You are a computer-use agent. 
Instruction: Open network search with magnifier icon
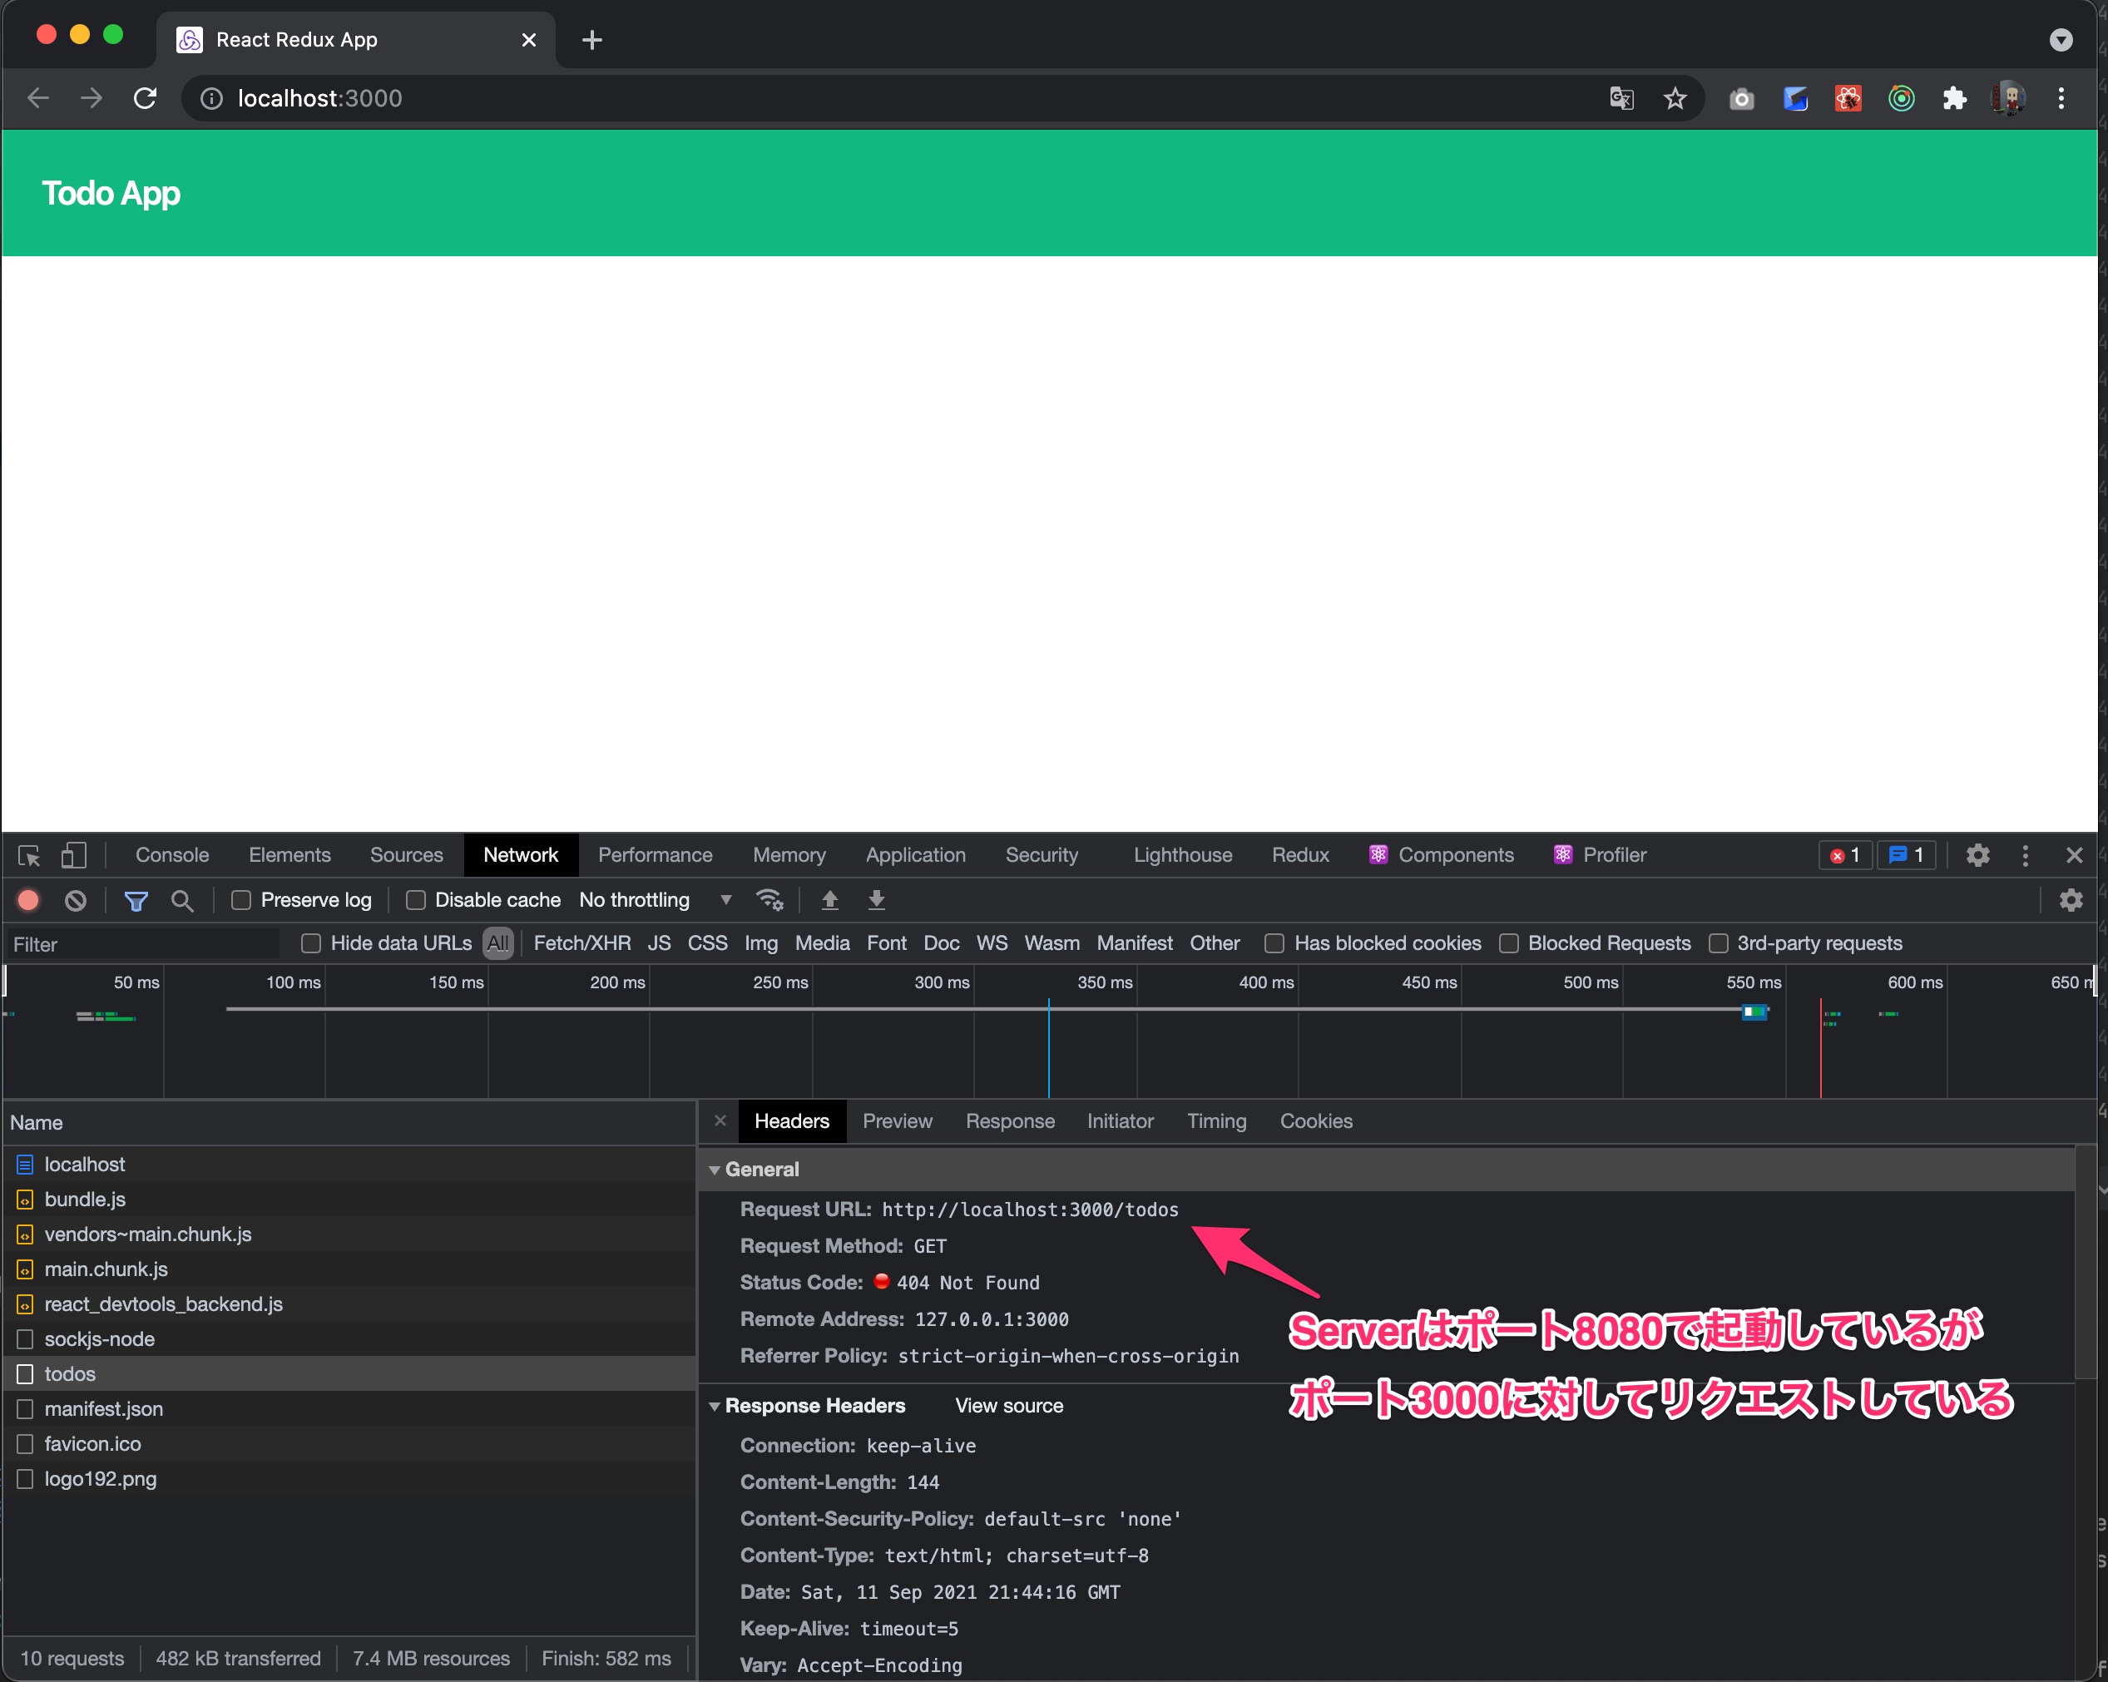[x=182, y=900]
